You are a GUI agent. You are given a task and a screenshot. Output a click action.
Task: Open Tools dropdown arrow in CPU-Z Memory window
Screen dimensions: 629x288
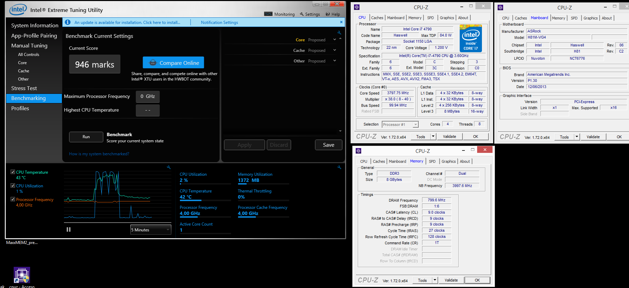pyautogui.click(x=435, y=280)
